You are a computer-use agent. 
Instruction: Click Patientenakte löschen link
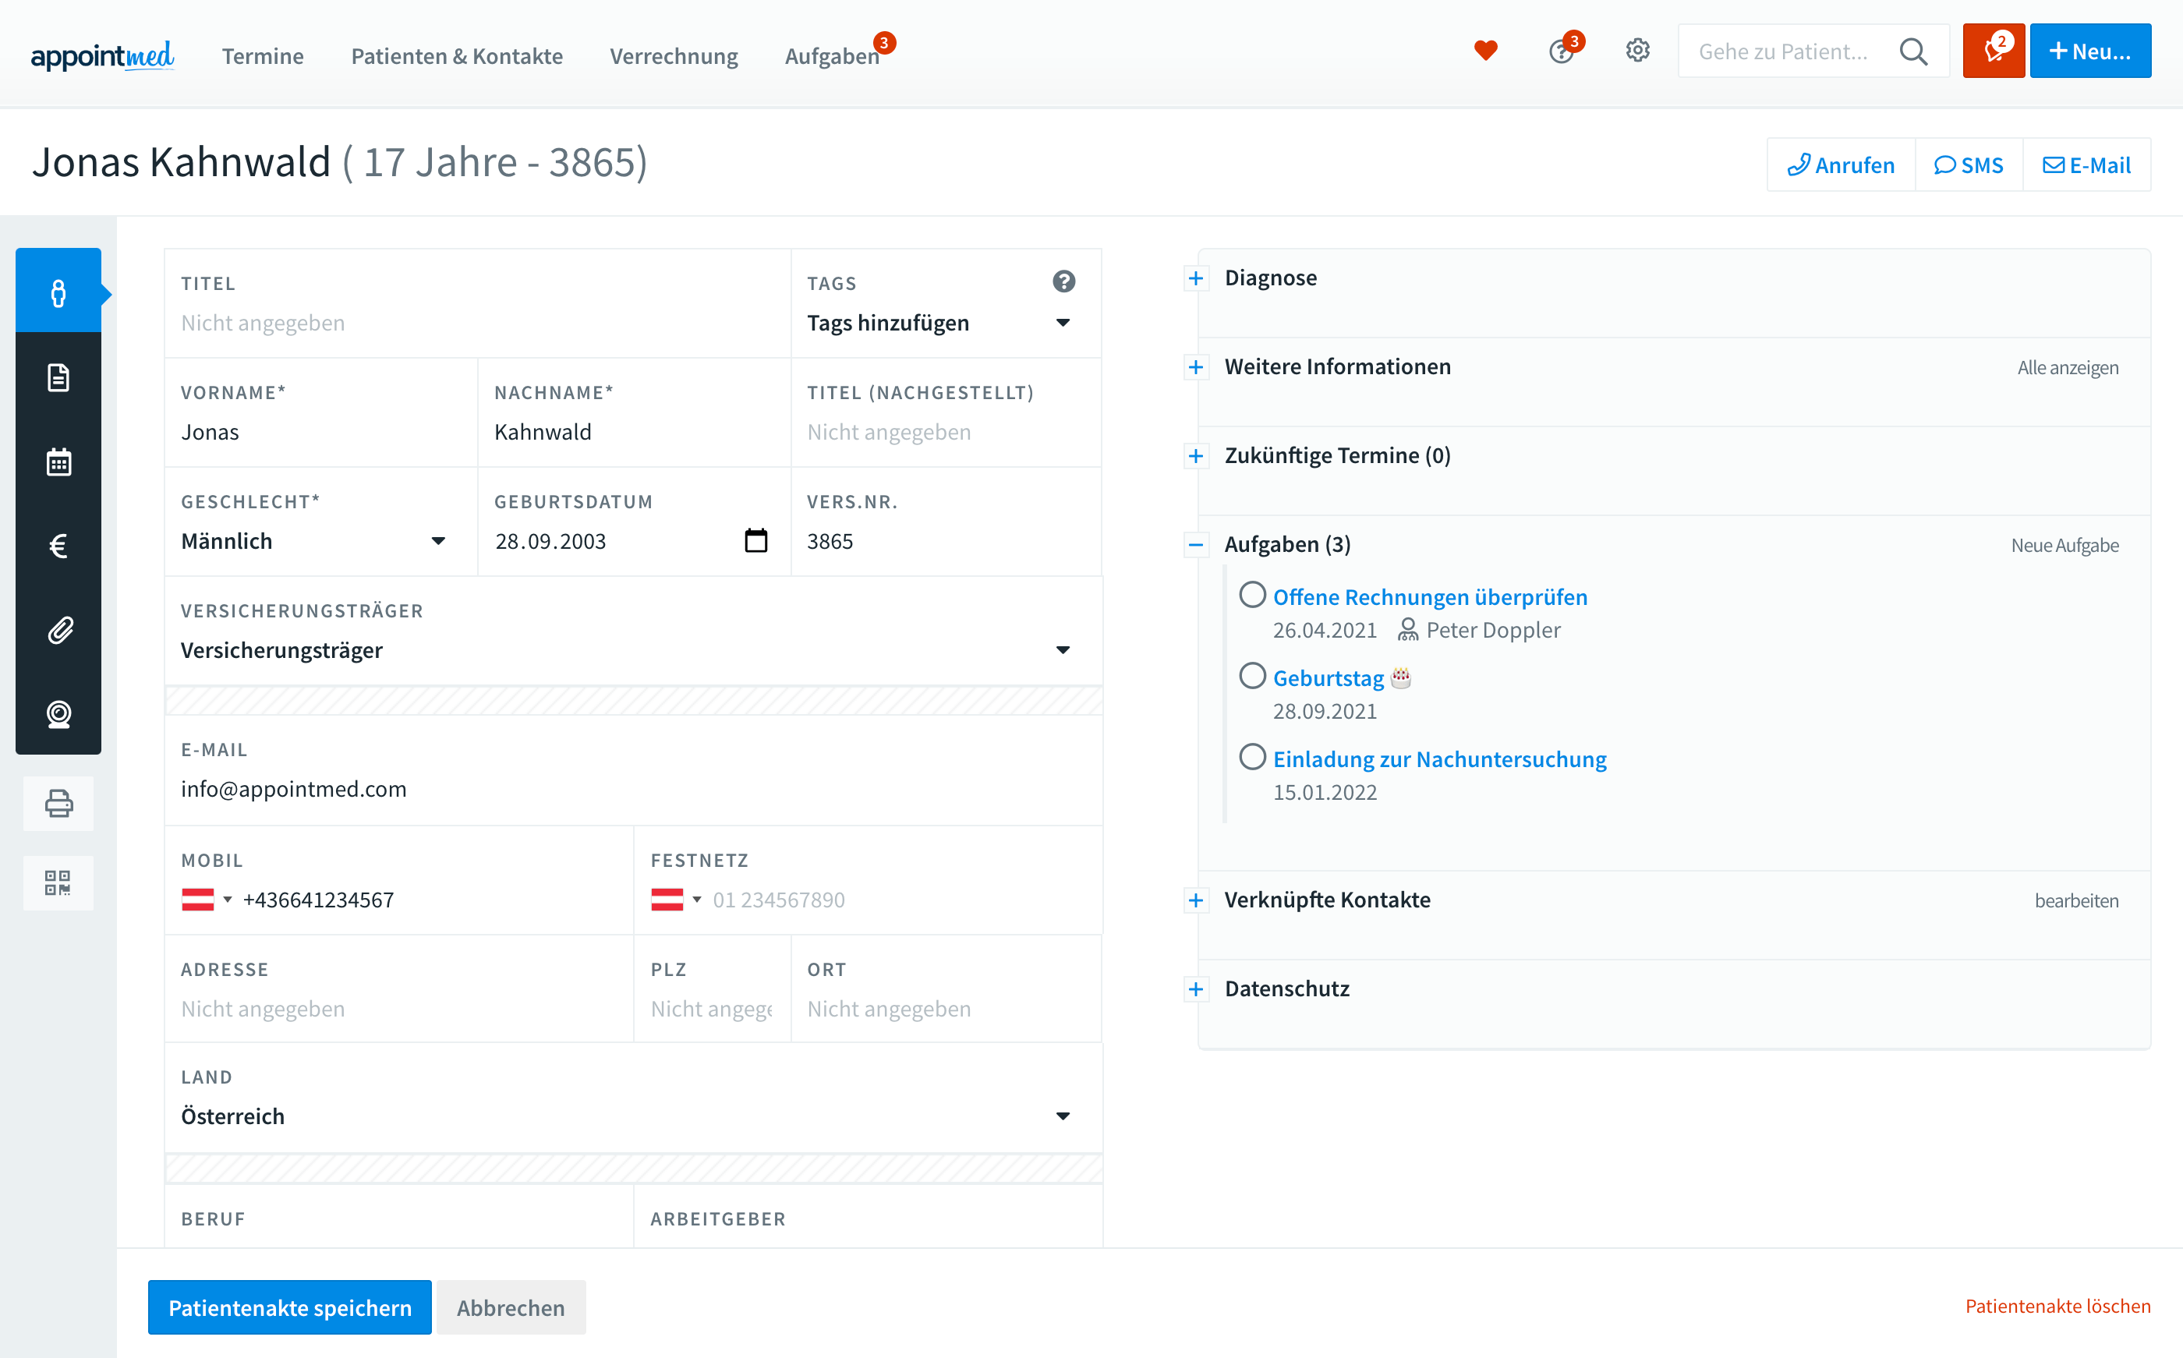[x=2057, y=1306]
